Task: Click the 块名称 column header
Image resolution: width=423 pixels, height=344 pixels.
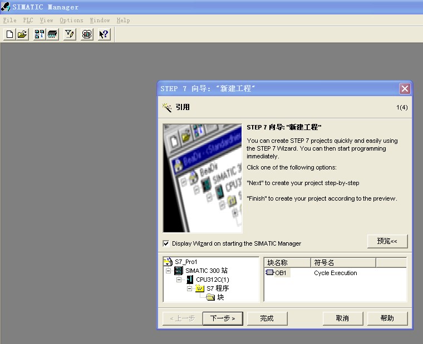Action: pyautogui.click(x=287, y=262)
